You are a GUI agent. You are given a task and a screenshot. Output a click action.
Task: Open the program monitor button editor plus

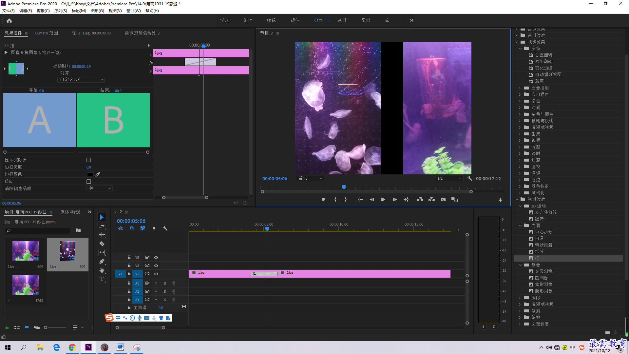click(x=500, y=200)
